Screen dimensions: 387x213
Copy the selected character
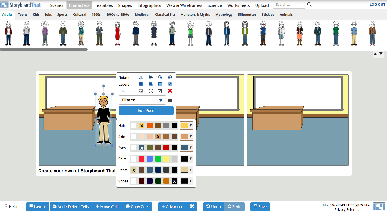tap(141, 91)
